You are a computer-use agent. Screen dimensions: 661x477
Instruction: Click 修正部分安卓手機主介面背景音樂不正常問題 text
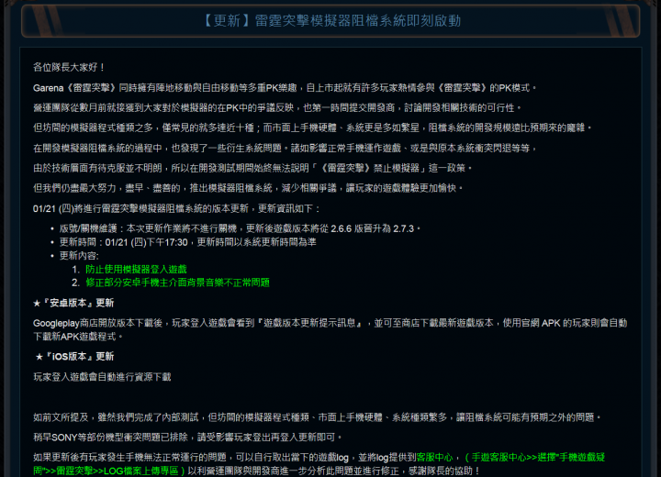pos(177,283)
